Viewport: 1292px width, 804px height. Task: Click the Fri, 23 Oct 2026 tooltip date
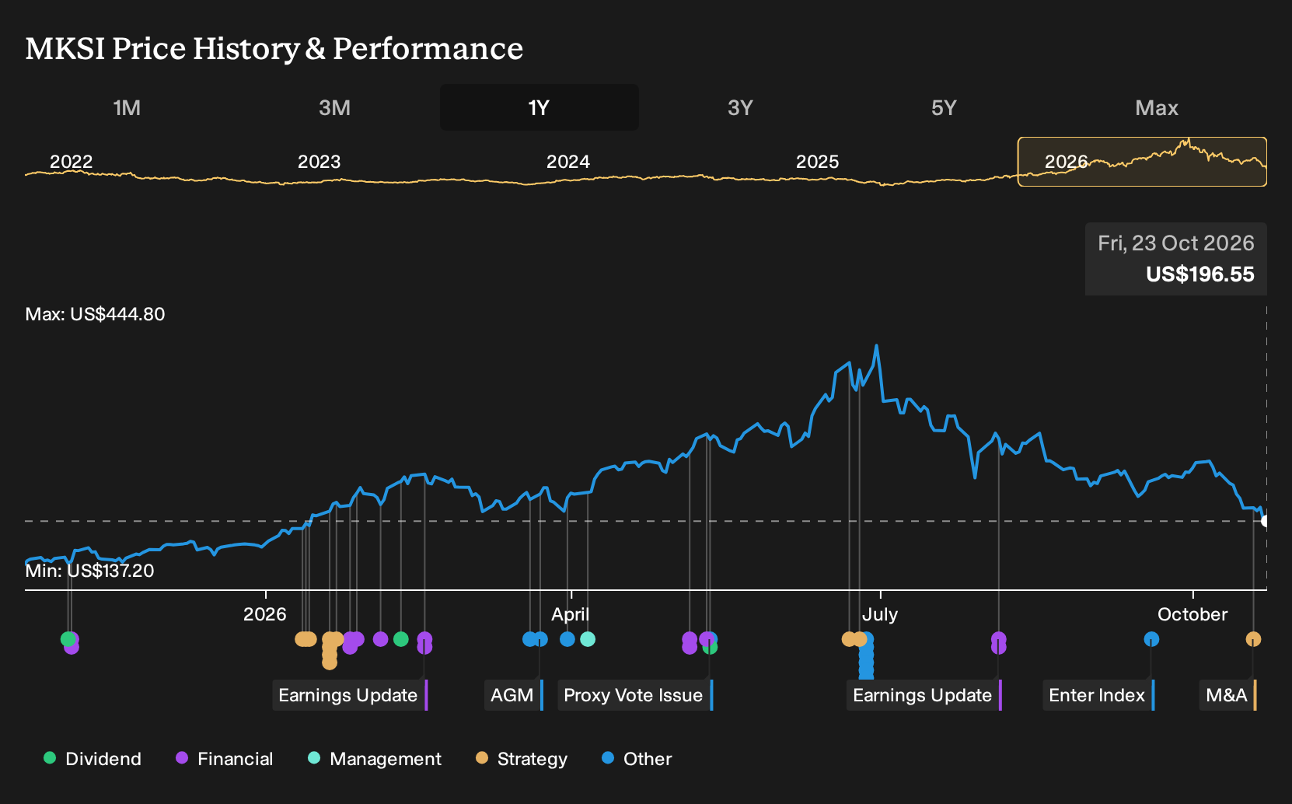[x=1175, y=243]
